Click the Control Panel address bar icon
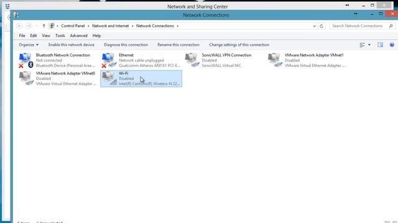 (x=52, y=26)
